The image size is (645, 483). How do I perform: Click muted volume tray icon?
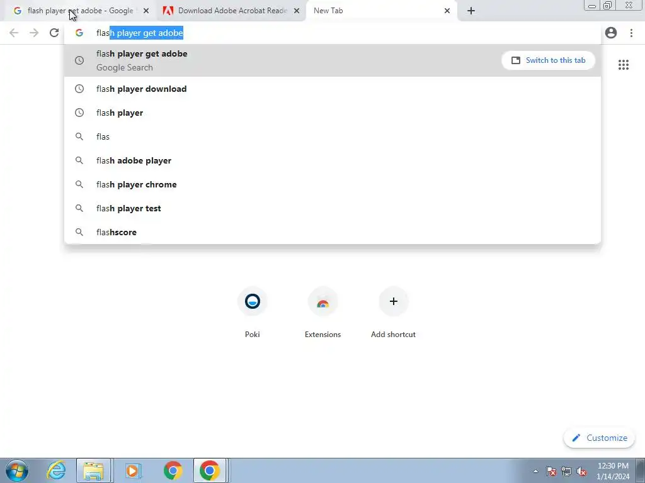tap(581, 471)
